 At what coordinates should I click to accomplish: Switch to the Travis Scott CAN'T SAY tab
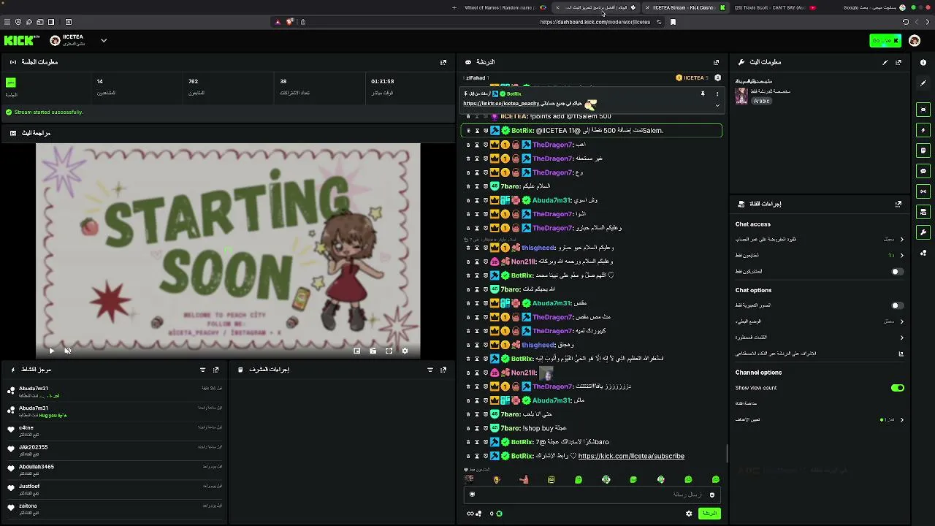click(x=774, y=8)
